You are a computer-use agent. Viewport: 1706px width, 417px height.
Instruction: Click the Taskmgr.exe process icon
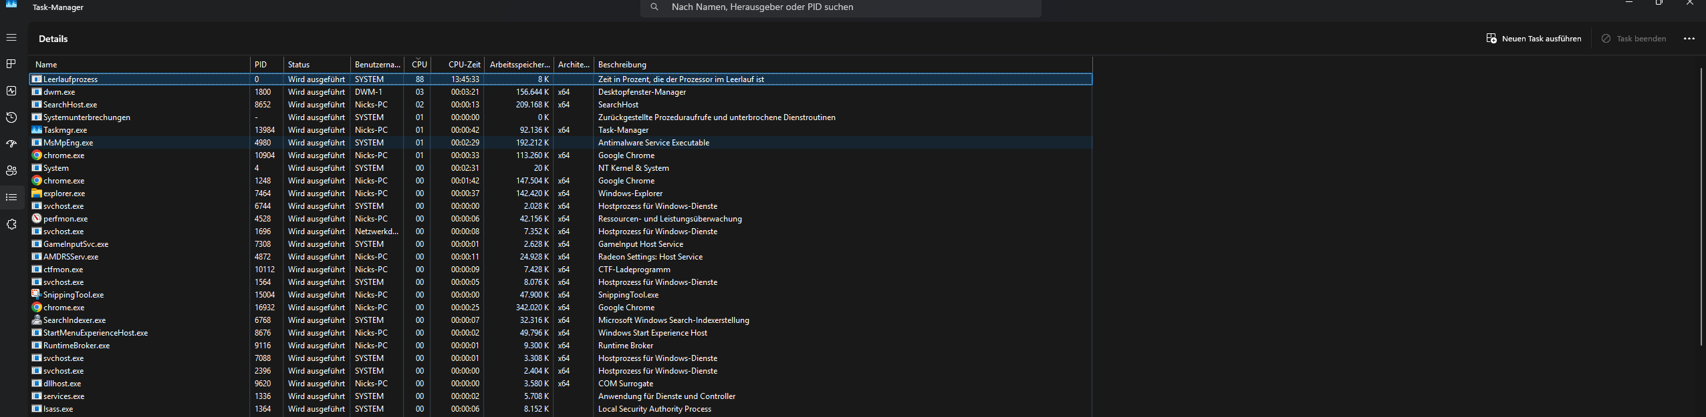click(37, 130)
